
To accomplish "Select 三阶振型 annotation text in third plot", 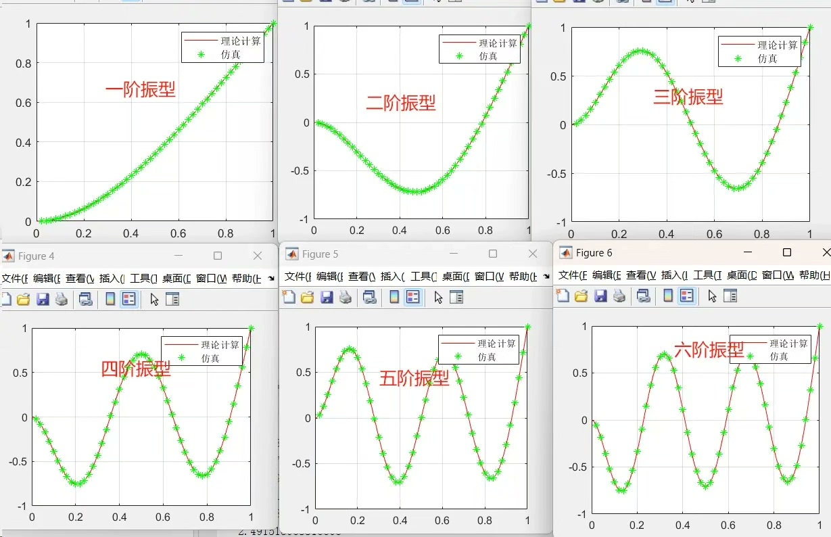I will point(688,97).
